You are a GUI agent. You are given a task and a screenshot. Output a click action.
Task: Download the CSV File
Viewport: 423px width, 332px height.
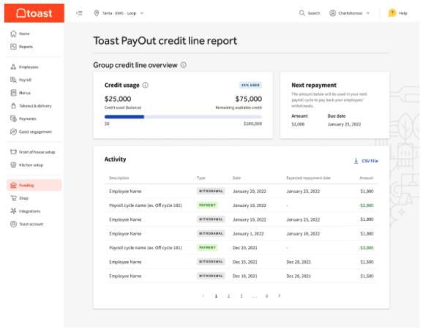click(x=366, y=161)
